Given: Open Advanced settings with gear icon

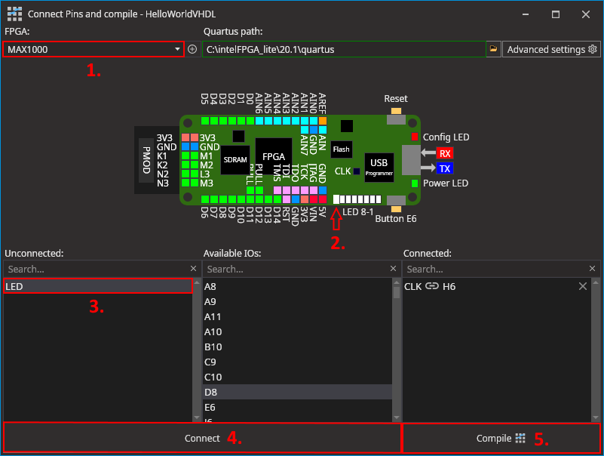Looking at the screenshot, I should pyautogui.click(x=551, y=49).
